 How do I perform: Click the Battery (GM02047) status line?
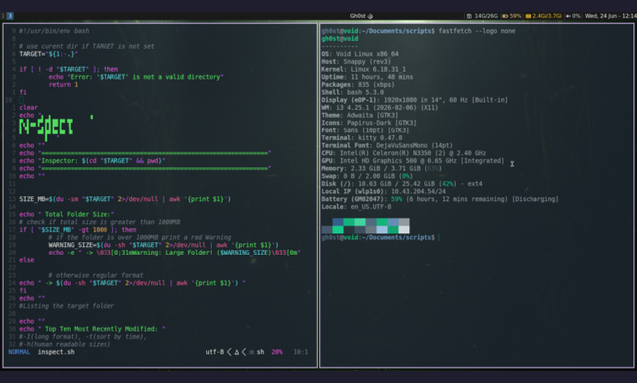[x=440, y=199]
